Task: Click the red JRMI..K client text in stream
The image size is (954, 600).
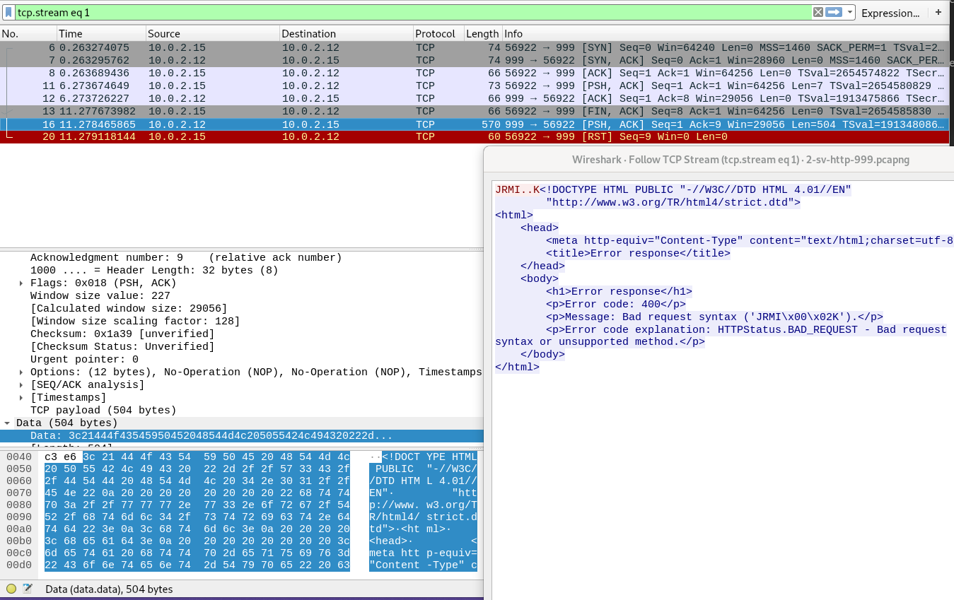Action: click(x=517, y=189)
